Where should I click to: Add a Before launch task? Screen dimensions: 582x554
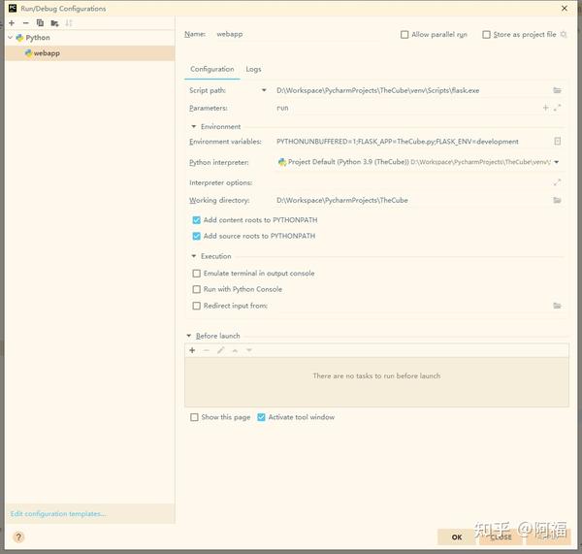pos(192,350)
